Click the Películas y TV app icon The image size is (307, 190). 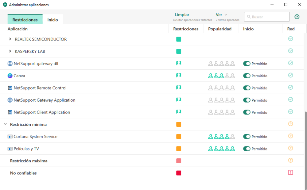10,149
